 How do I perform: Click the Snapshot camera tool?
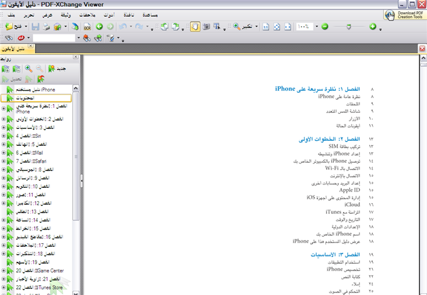(205, 27)
